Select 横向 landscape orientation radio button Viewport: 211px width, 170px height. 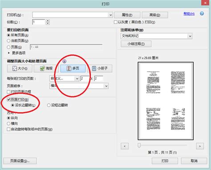pyautogui.click(x=8, y=123)
